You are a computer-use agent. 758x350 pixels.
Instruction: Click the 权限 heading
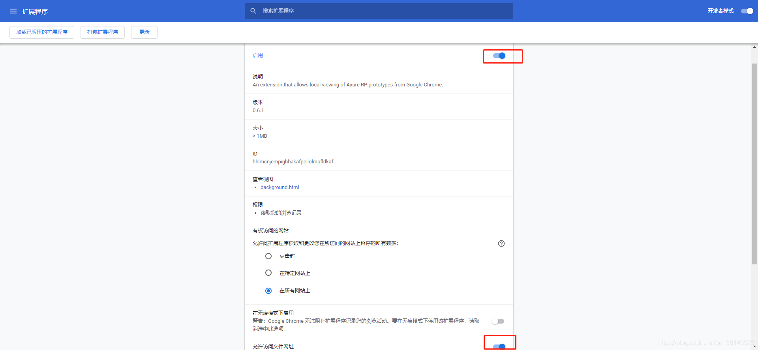pos(258,205)
